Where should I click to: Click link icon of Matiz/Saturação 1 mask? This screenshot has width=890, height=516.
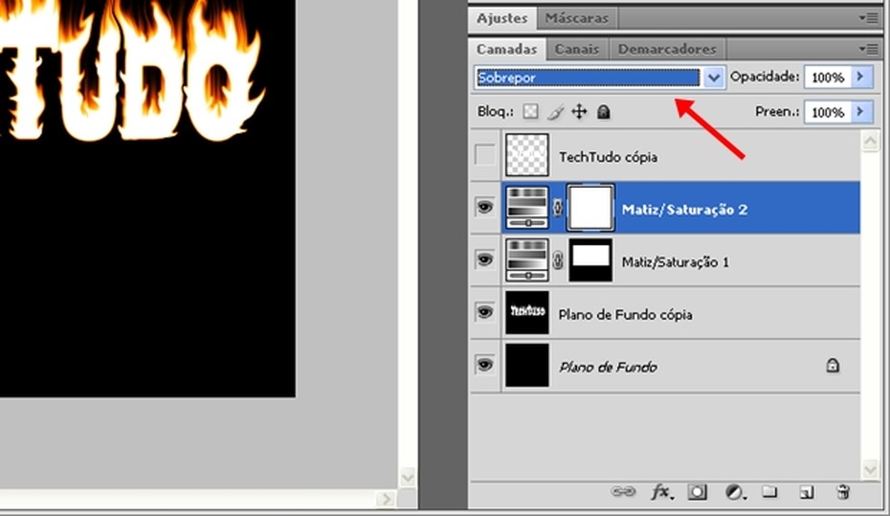[x=557, y=260]
